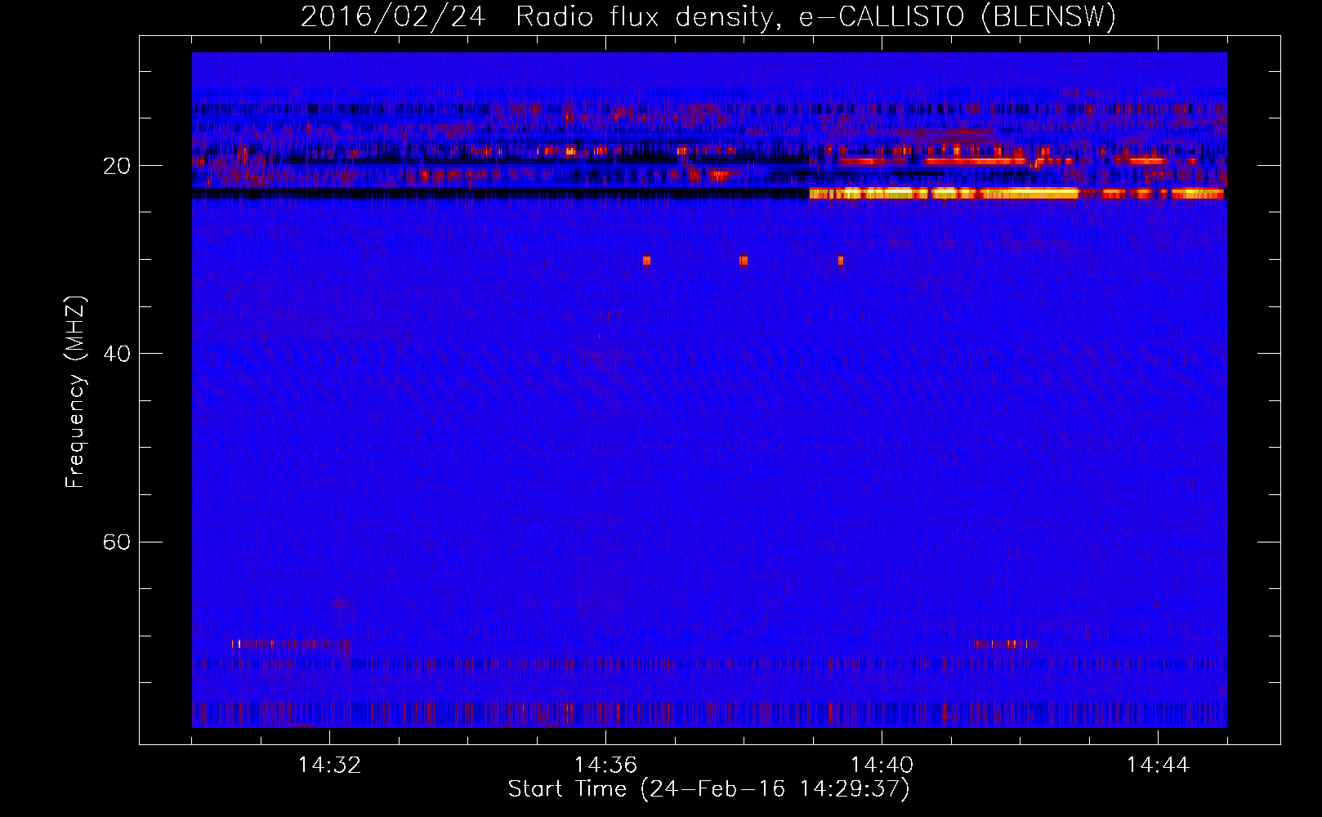Click the 60 MHz frequency tick label
1322x817 pixels.
click(x=116, y=542)
